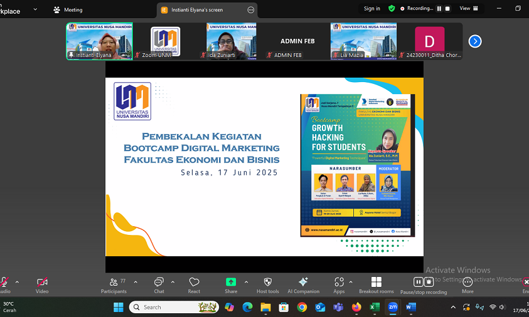Unmute the microphone via Audio icon
This screenshot has width=529, height=317.
pyautogui.click(x=4, y=285)
